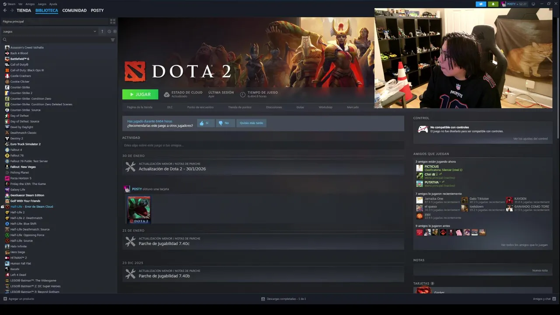The height and width of the screenshot is (315, 560).
Task: Open Página principal in the library sidebar
Action: [13, 21]
